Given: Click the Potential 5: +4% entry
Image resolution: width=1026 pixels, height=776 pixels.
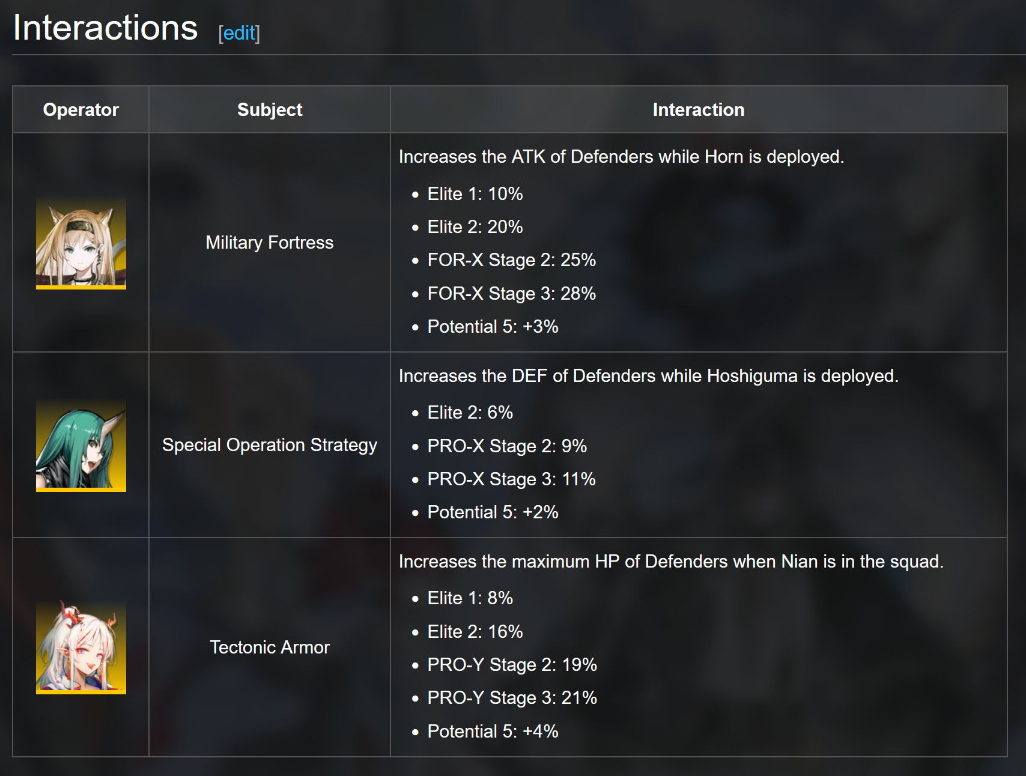Looking at the screenshot, I should [493, 731].
